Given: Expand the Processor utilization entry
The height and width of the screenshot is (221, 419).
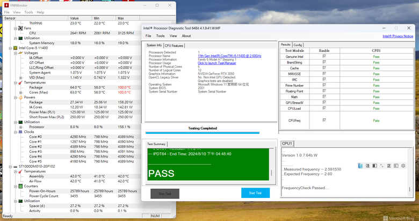Looking at the screenshot, I should [x=20, y=127].
